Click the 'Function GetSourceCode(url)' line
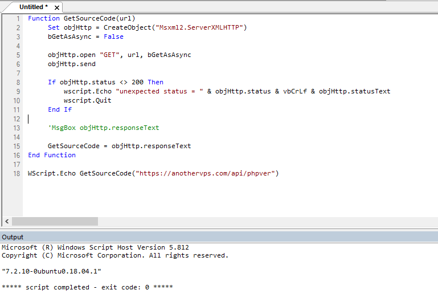Viewport: 438px width, 298px height. tap(81, 18)
